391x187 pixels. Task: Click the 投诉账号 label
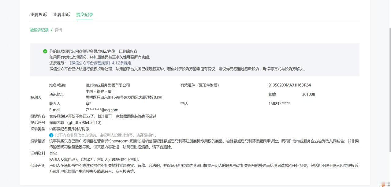(x=38, y=122)
